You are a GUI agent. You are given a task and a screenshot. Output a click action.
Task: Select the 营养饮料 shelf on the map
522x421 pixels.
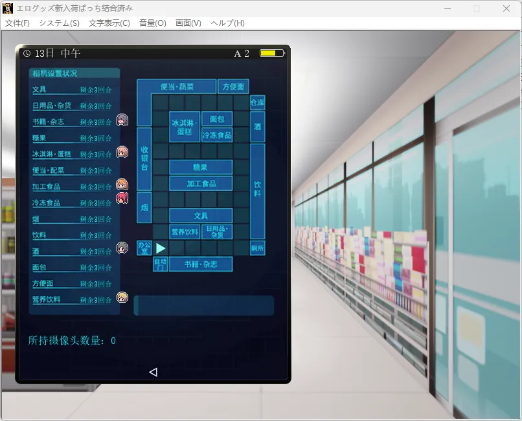pos(185,232)
